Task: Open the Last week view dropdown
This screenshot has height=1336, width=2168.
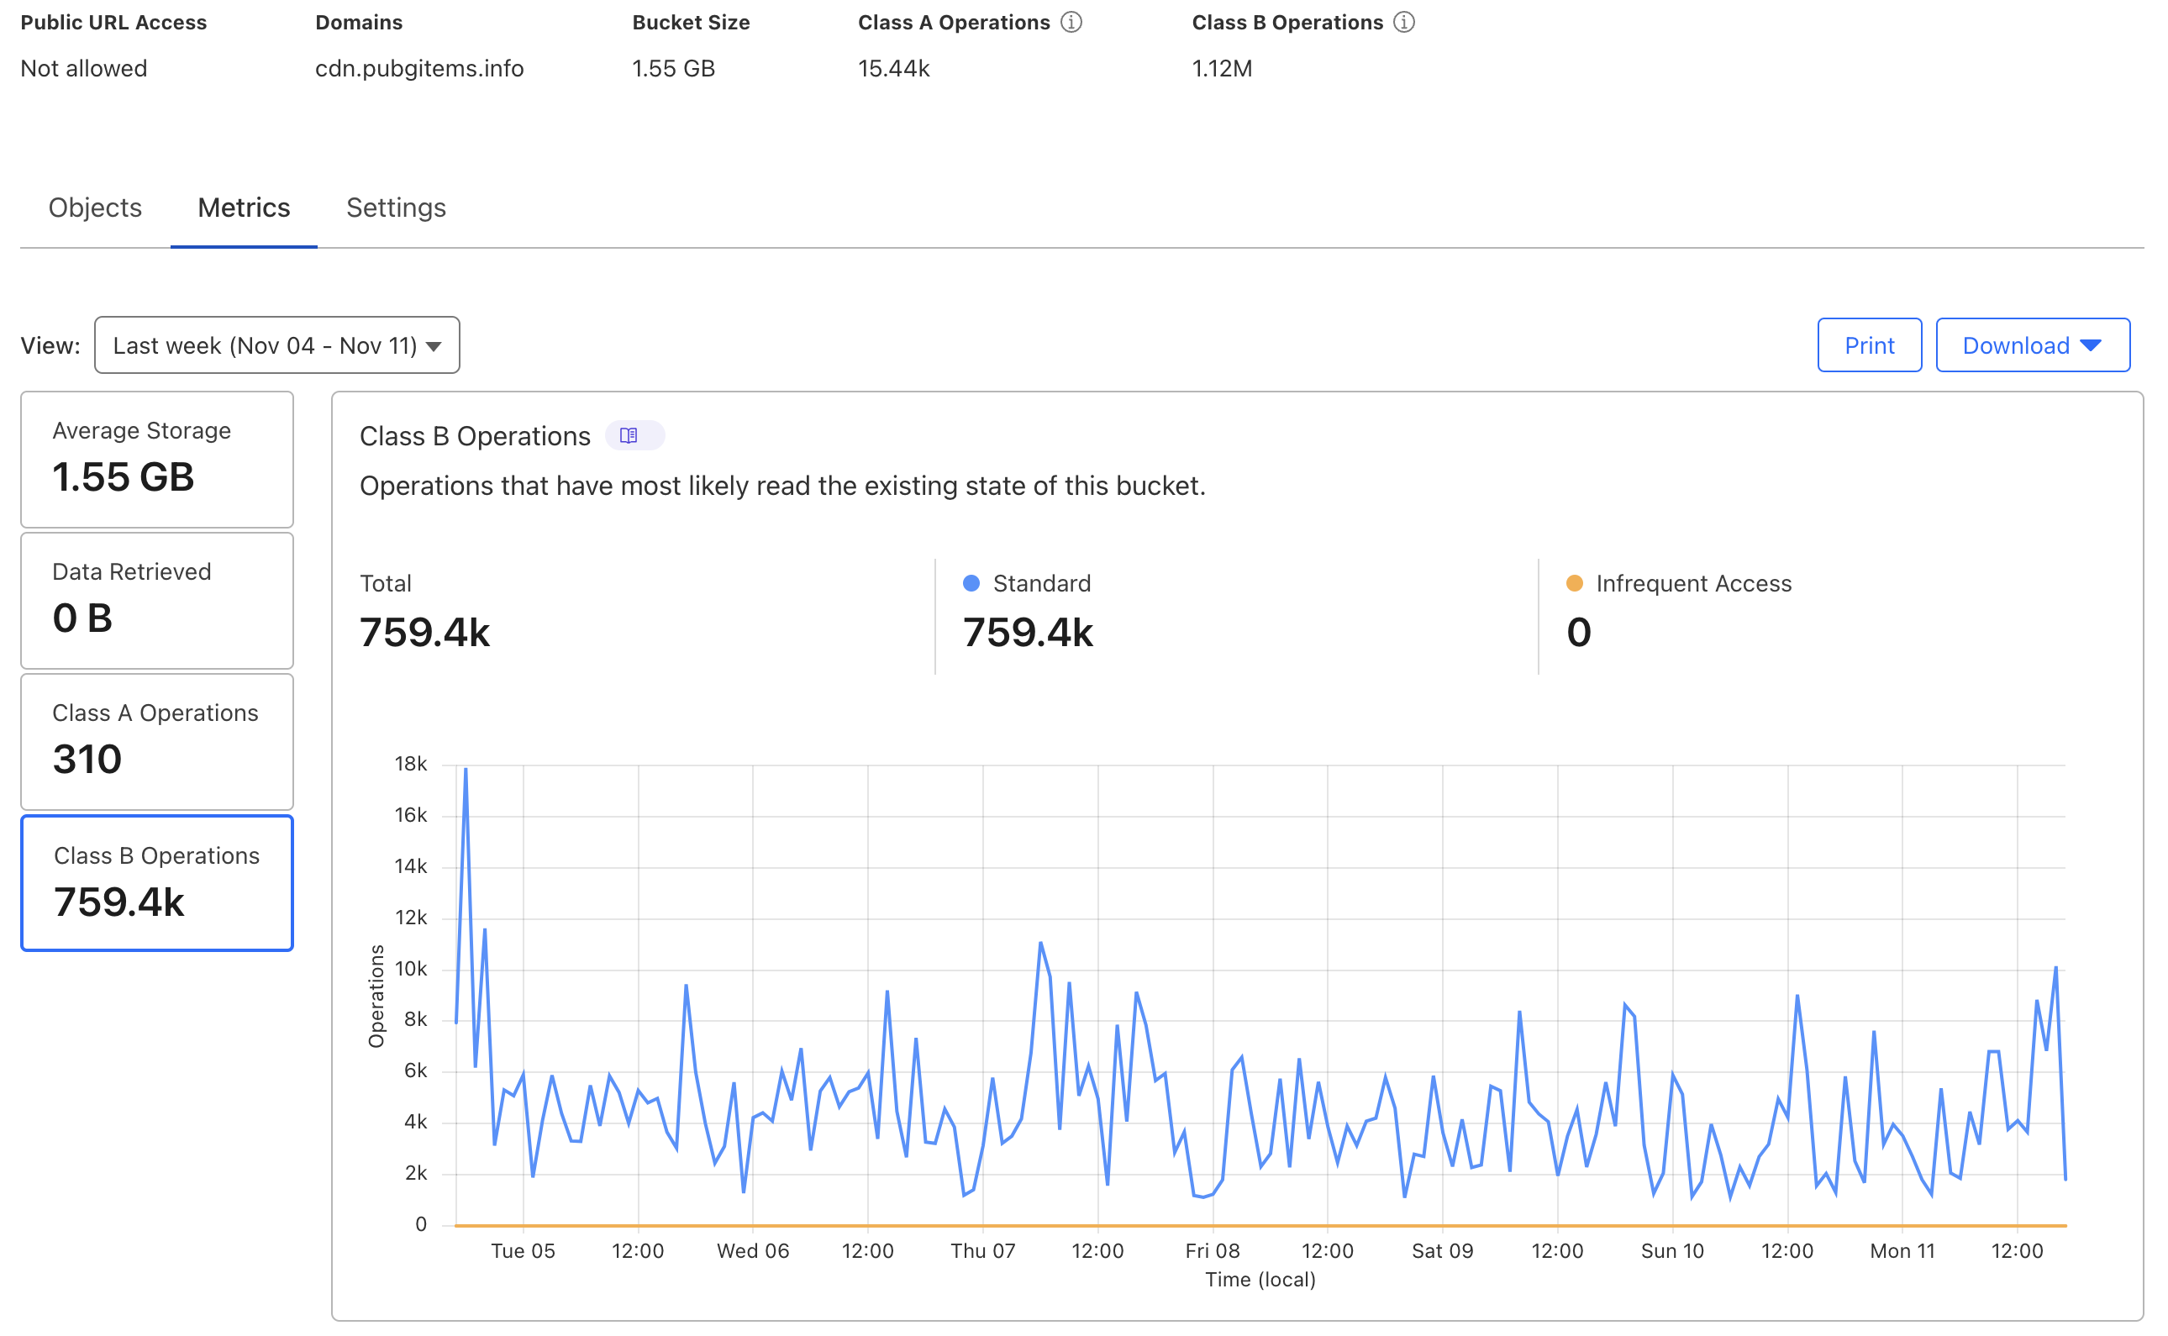Action: pos(276,345)
